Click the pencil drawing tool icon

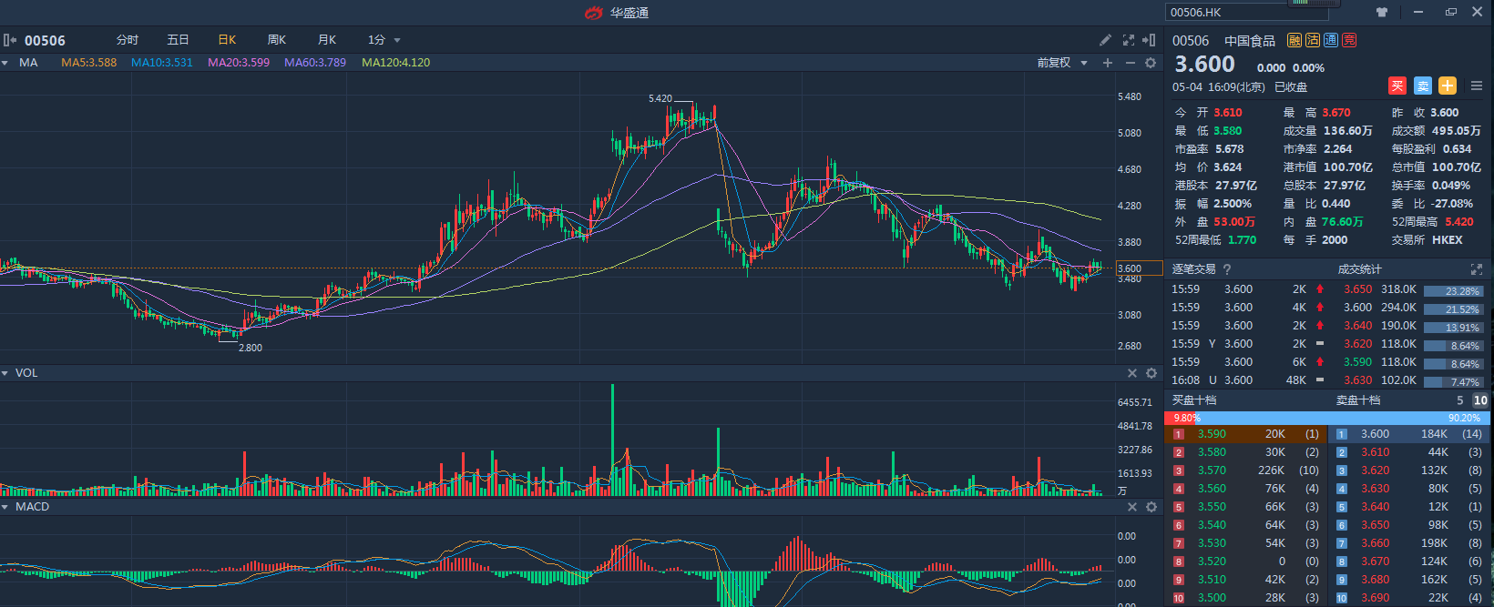tap(1105, 40)
